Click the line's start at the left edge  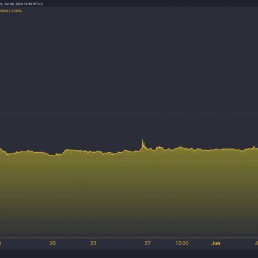point(1,149)
